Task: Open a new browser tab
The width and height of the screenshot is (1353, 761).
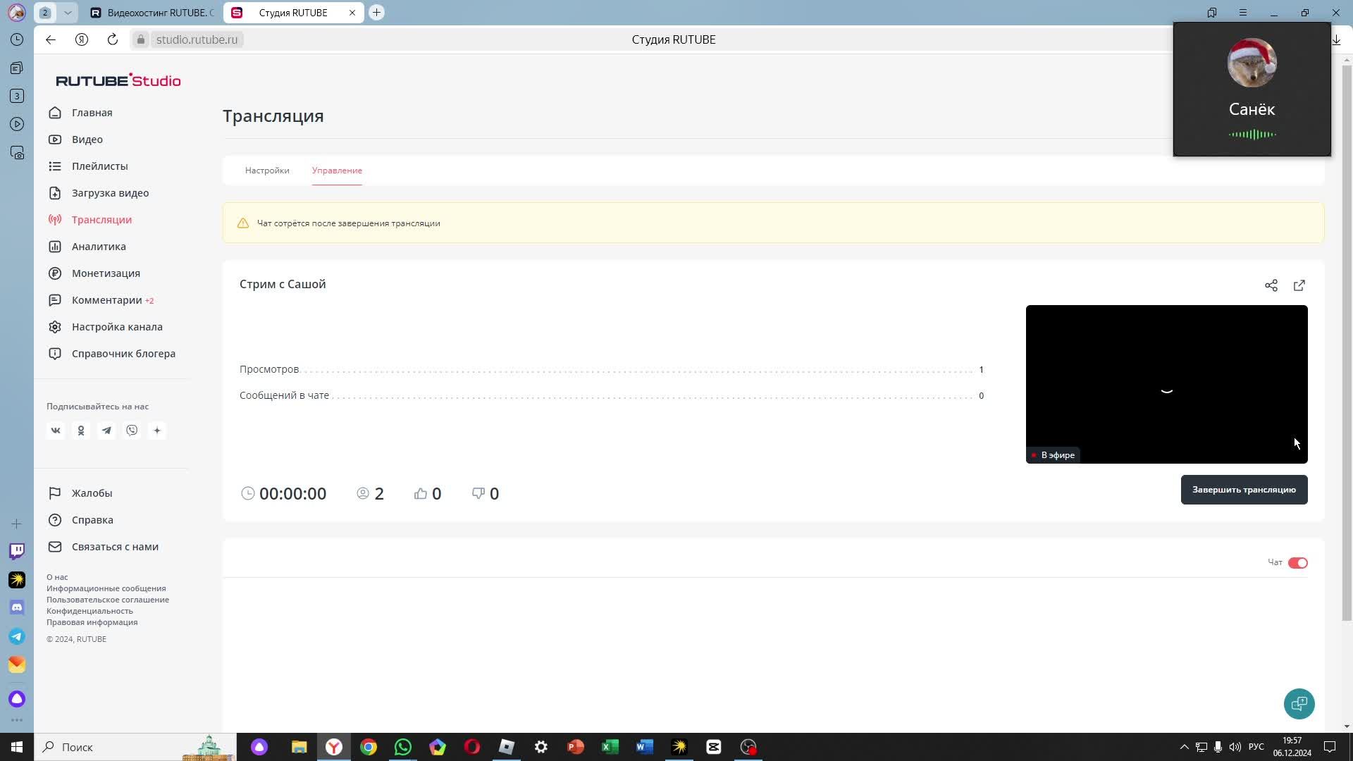Action: tap(376, 13)
